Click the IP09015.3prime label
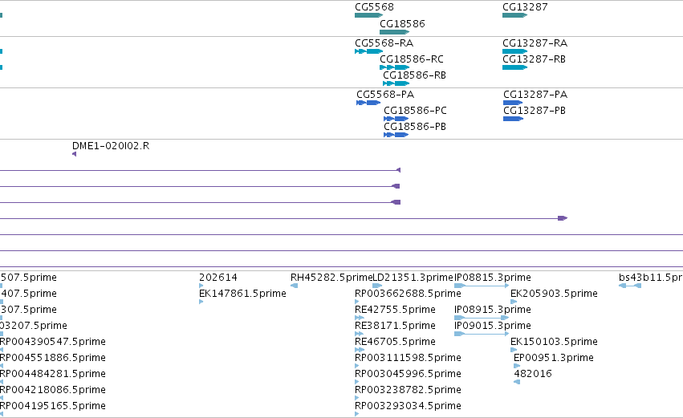 [493, 326]
